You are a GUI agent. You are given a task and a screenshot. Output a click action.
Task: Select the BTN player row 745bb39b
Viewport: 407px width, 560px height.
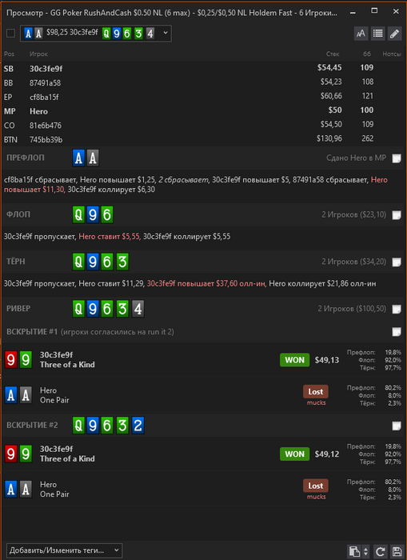(203, 139)
